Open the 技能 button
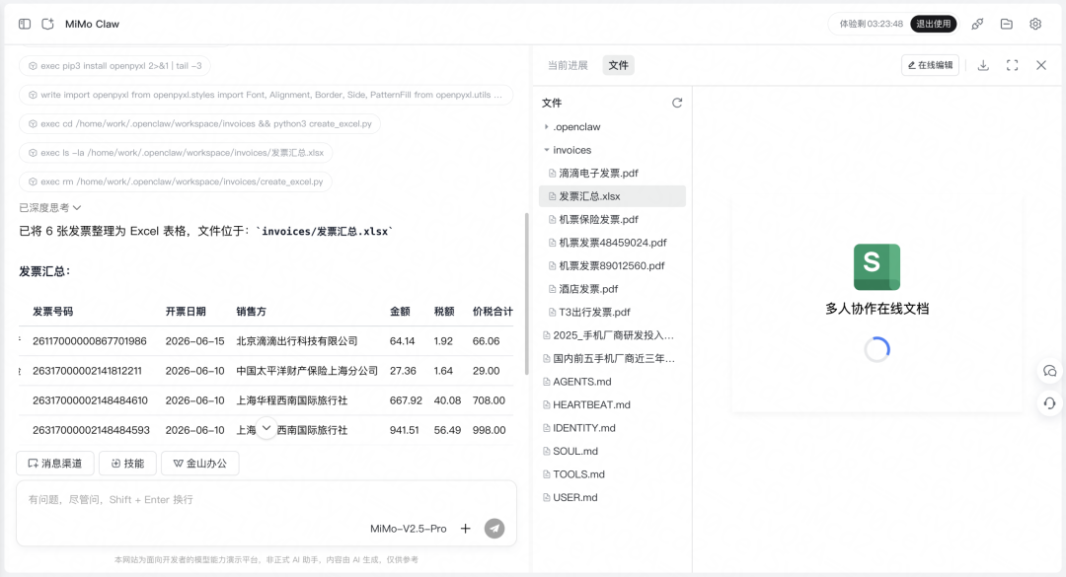This screenshot has height=577, width=1066. coord(127,464)
